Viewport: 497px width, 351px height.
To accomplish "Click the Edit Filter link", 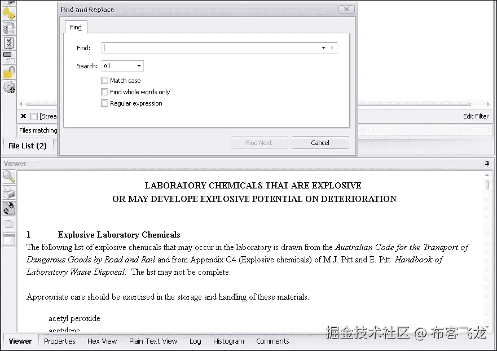I will click(476, 116).
